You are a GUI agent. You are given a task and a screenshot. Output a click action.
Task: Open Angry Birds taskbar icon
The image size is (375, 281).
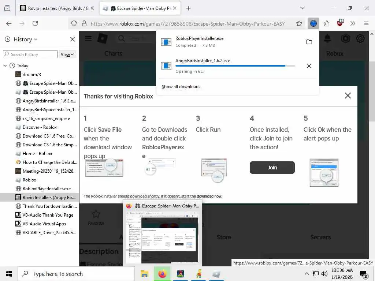[181, 274]
